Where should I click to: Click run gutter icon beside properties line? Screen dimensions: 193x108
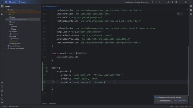(x=47, y=71)
